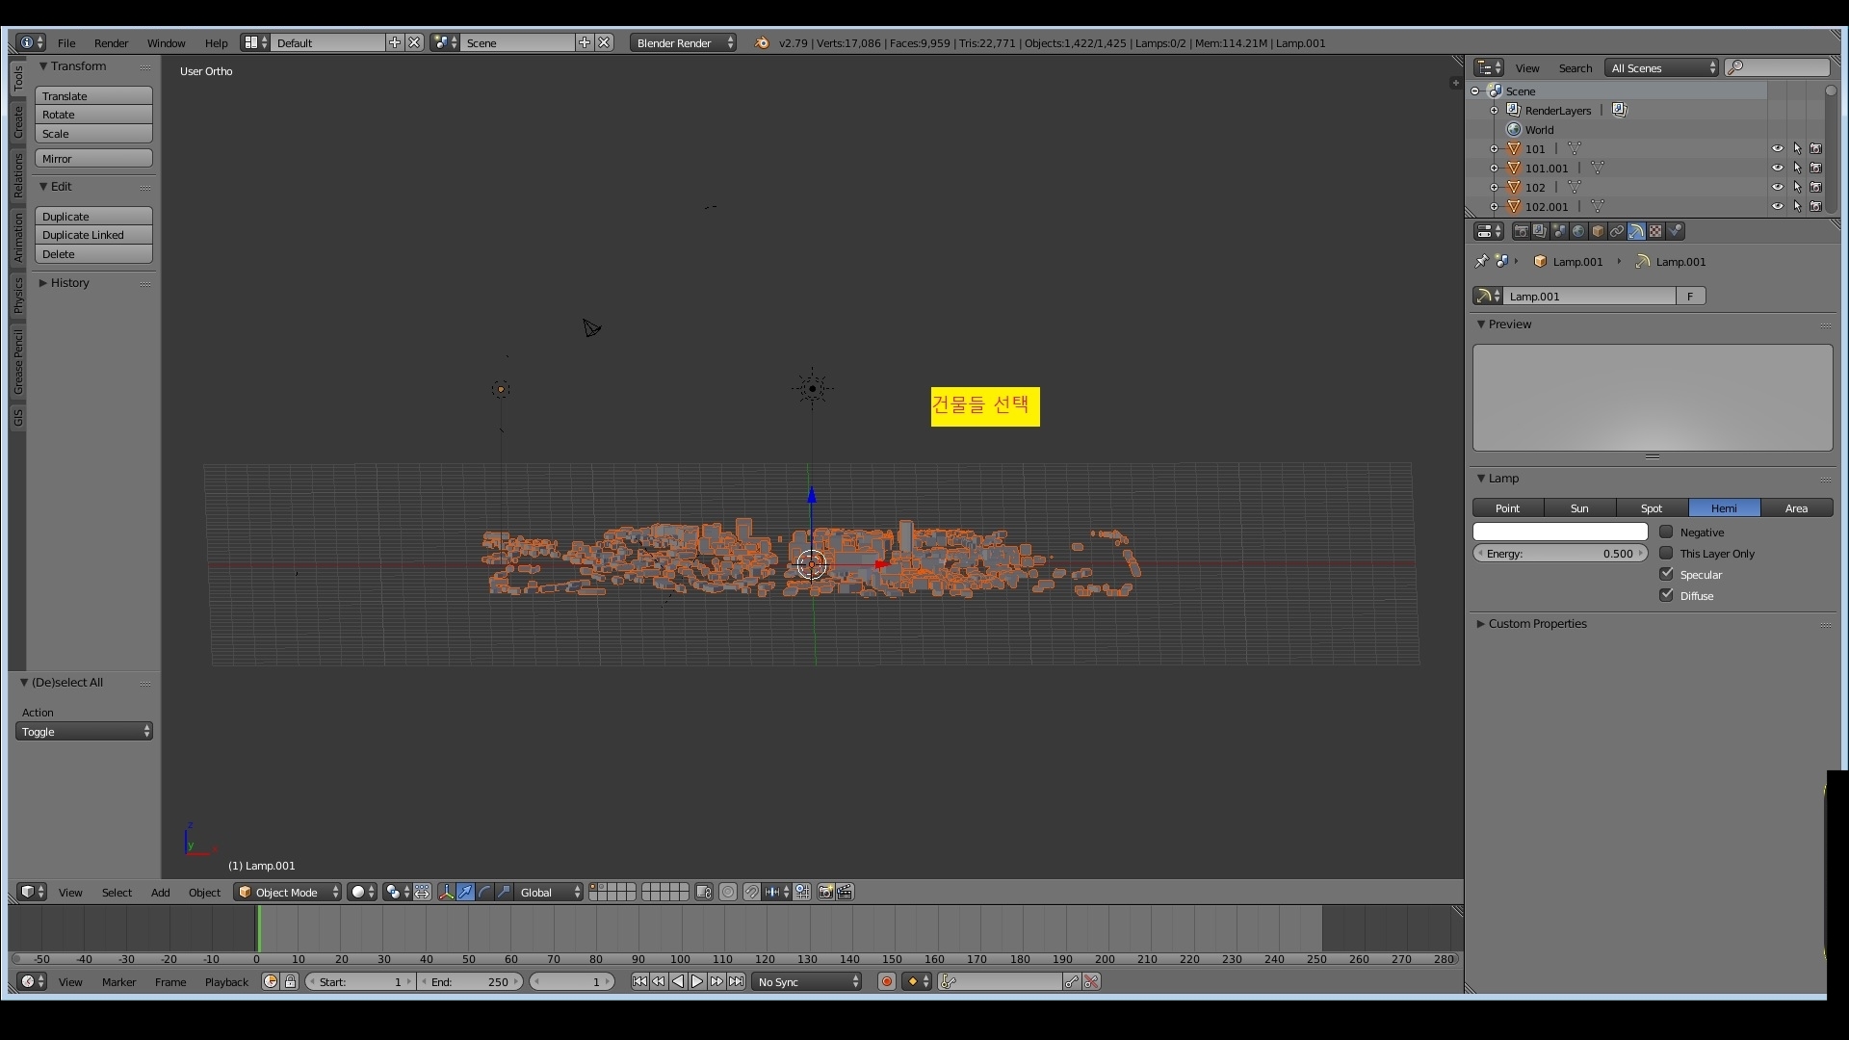Open the Object Mode dropdown
Image resolution: width=1849 pixels, height=1040 pixels.
[x=288, y=893]
